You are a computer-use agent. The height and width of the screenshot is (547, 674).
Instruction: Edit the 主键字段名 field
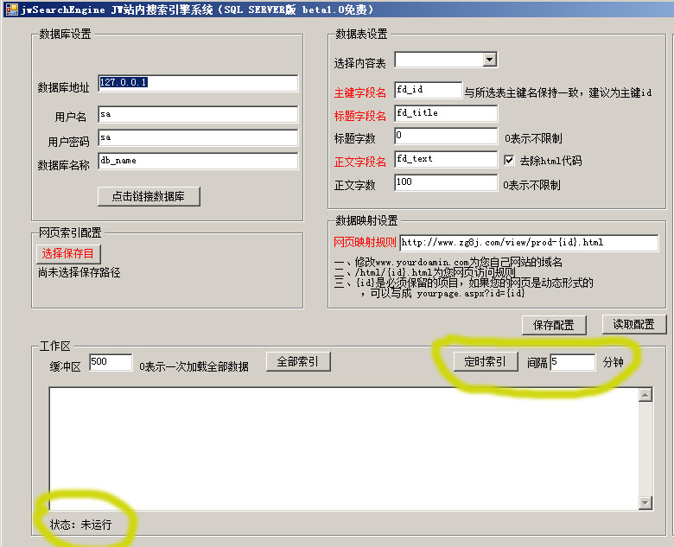(428, 90)
